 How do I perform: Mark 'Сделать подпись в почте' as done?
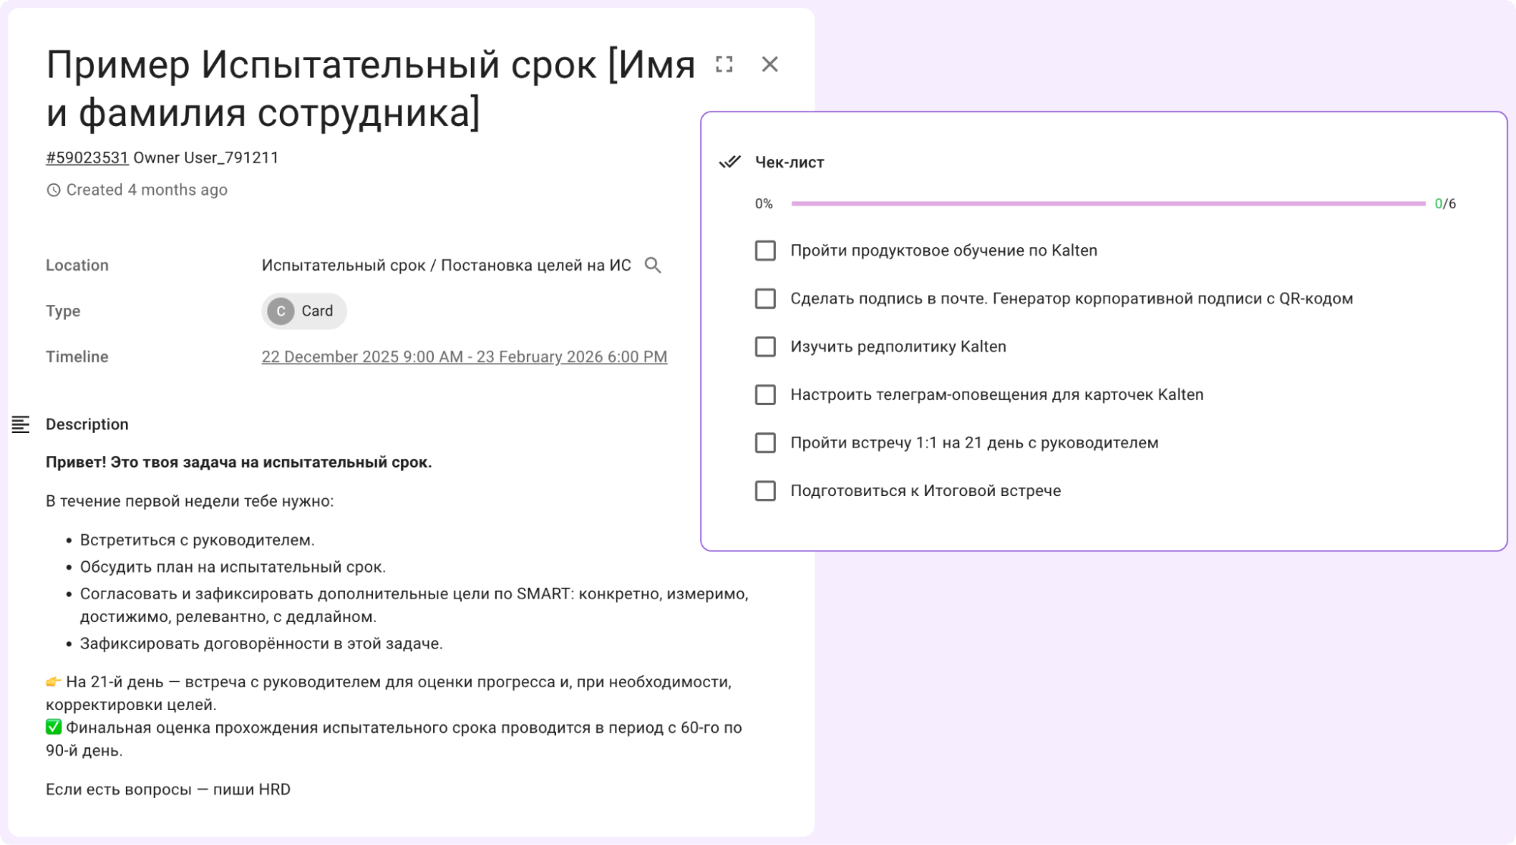(x=764, y=299)
